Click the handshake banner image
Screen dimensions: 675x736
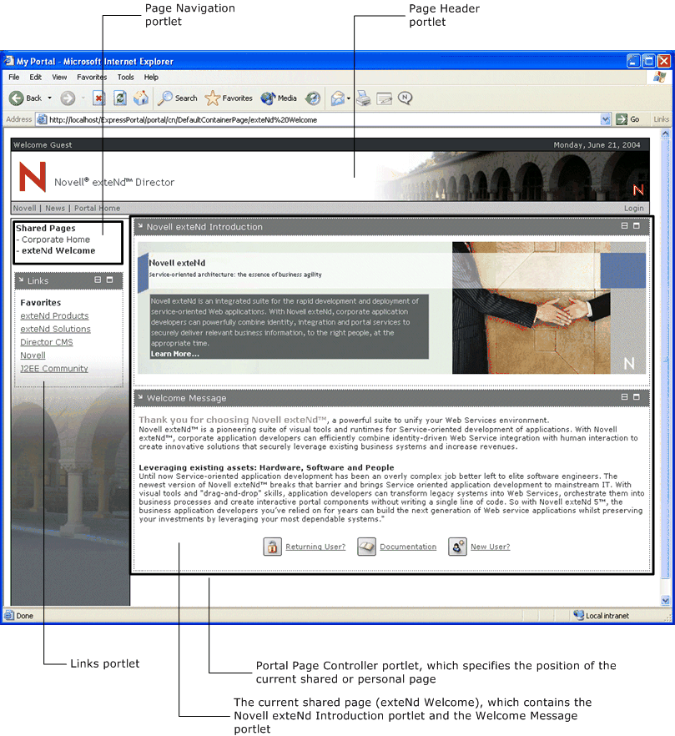pyautogui.click(x=548, y=308)
